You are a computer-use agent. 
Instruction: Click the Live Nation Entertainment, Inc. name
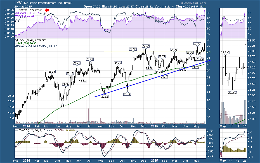click(42, 3)
